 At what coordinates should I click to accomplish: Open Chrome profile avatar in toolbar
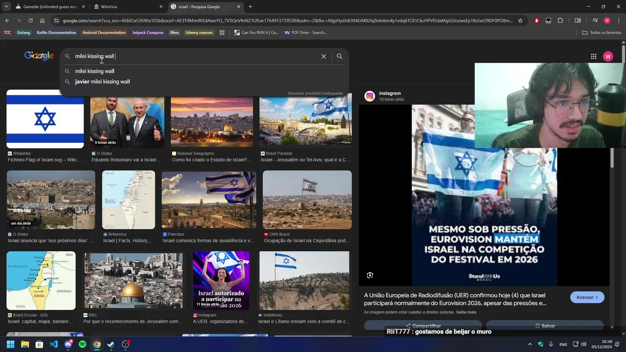click(x=607, y=21)
